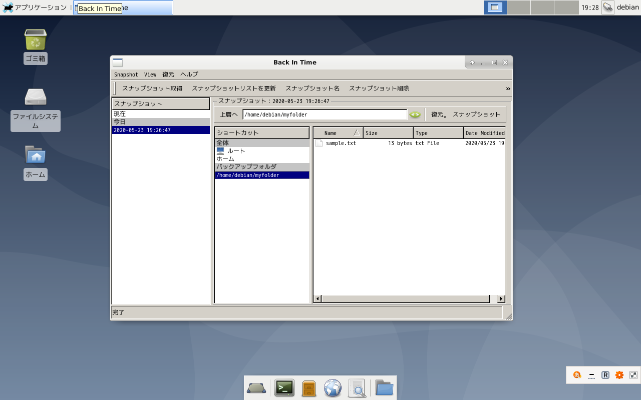Click the 完了 status bar text
The height and width of the screenshot is (400, 641).
(x=118, y=312)
